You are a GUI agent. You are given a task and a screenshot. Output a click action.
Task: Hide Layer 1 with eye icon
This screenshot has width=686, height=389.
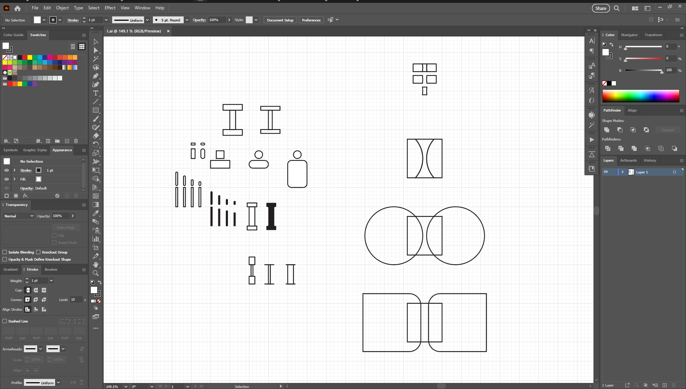[x=606, y=172]
